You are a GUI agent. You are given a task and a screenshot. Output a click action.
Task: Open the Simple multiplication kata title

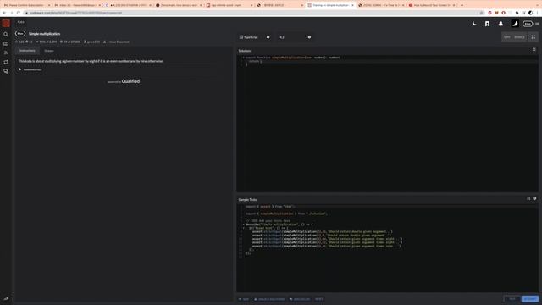click(45, 34)
